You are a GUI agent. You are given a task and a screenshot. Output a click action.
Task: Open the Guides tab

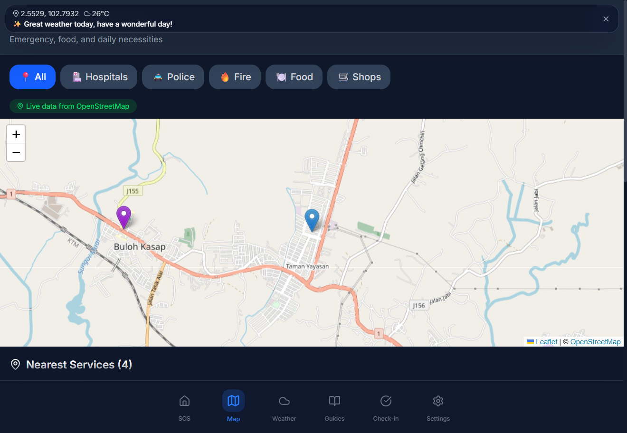(334, 407)
